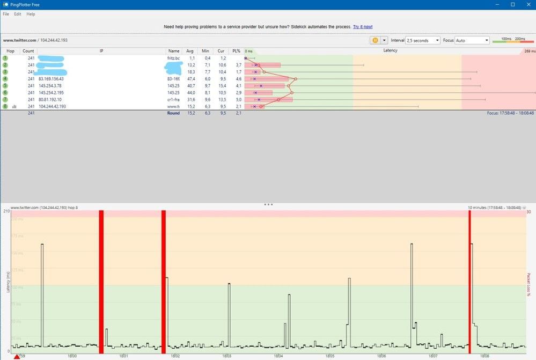Open the File menu
536x360 pixels.
pos(6,14)
